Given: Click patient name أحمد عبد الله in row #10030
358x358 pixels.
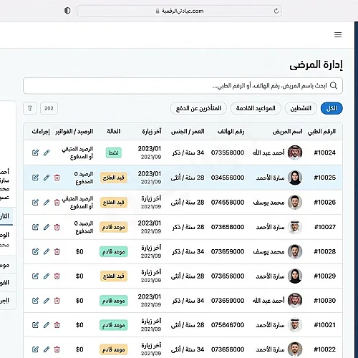Looking at the screenshot, I should 268,301.
